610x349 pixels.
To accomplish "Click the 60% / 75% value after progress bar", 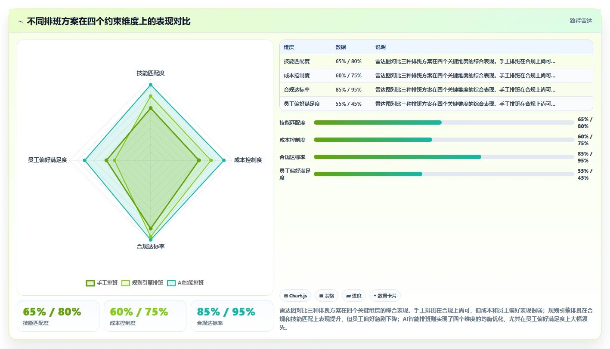I will (585, 140).
